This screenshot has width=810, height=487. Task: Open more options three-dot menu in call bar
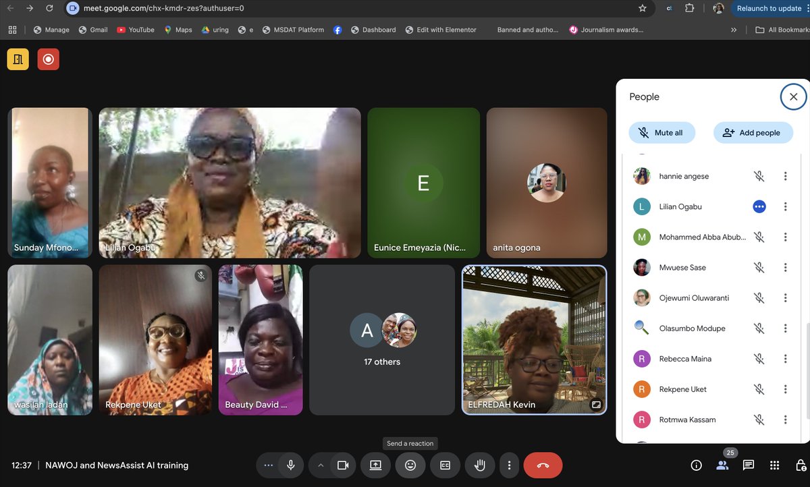(x=510, y=465)
